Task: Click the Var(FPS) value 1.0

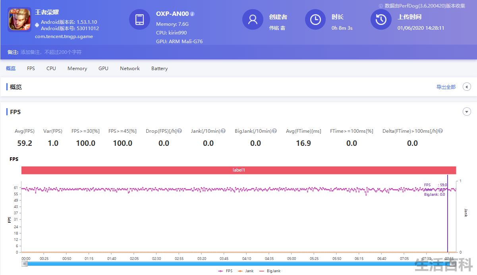Action: pos(53,143)
